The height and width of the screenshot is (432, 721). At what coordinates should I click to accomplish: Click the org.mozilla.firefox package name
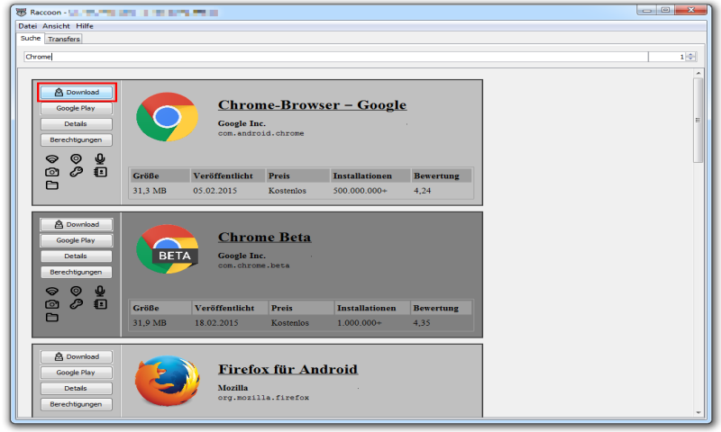(x=263, y=398)
